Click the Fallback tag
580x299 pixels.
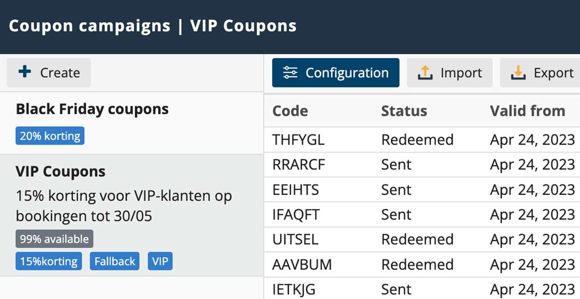pos(115,261)
